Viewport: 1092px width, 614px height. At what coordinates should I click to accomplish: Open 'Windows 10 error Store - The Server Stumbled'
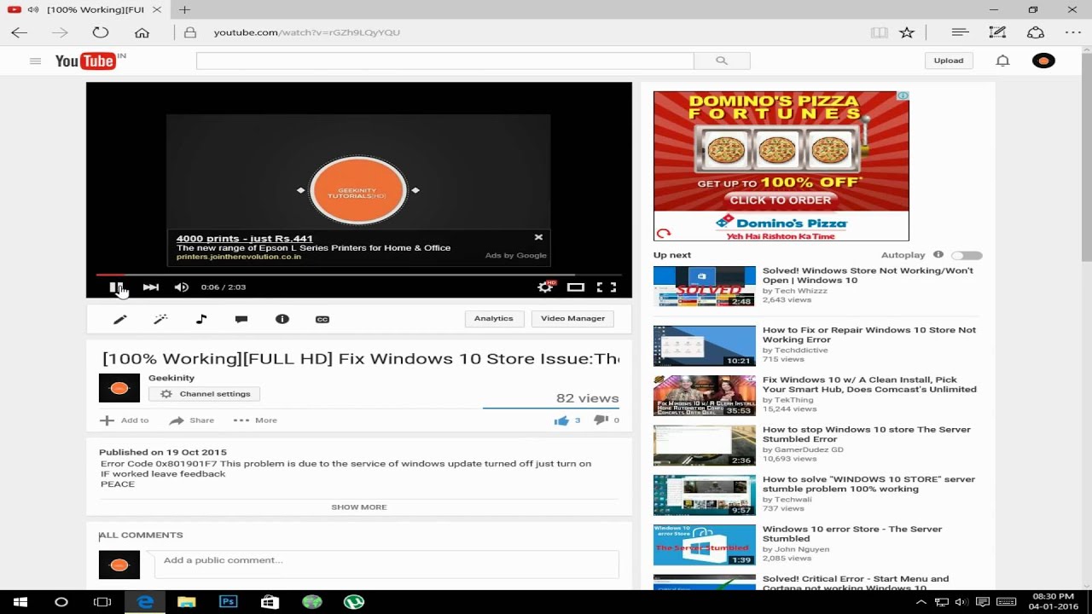(x=852, y=534)
